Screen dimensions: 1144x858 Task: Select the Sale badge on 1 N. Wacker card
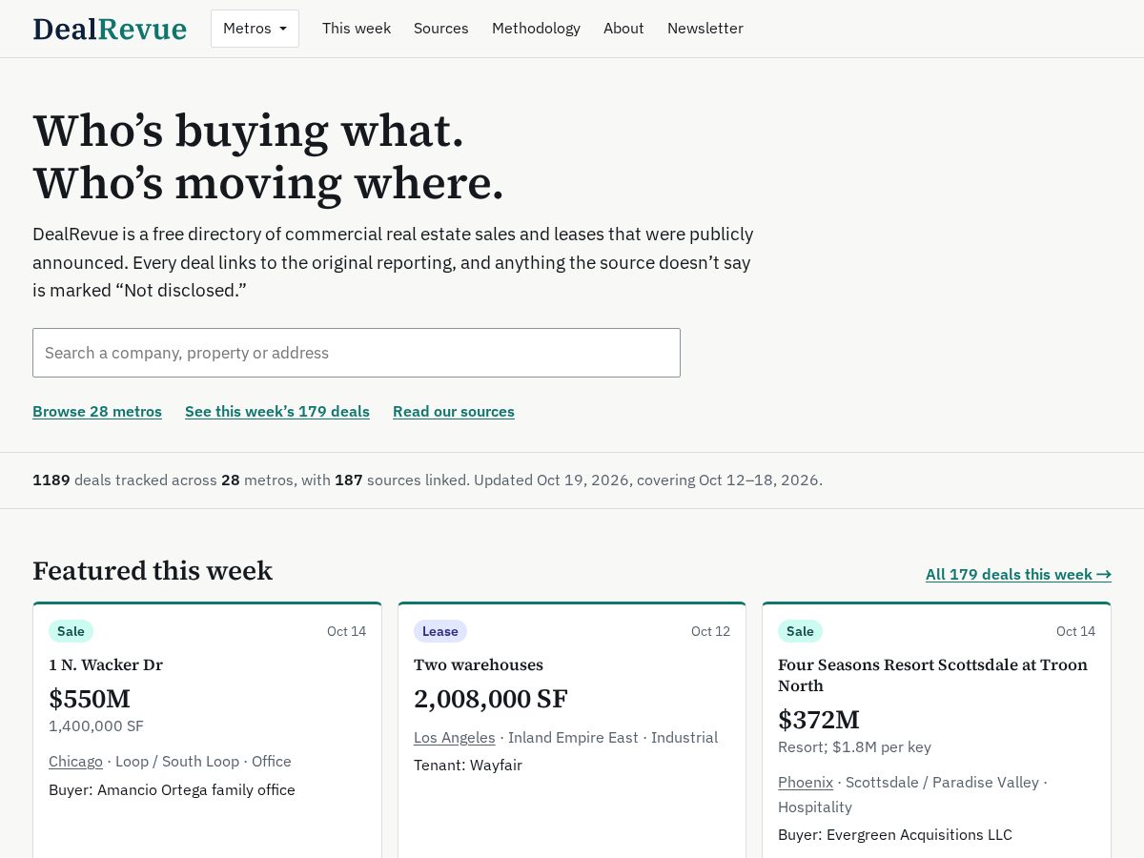click(x=71, y=631)
